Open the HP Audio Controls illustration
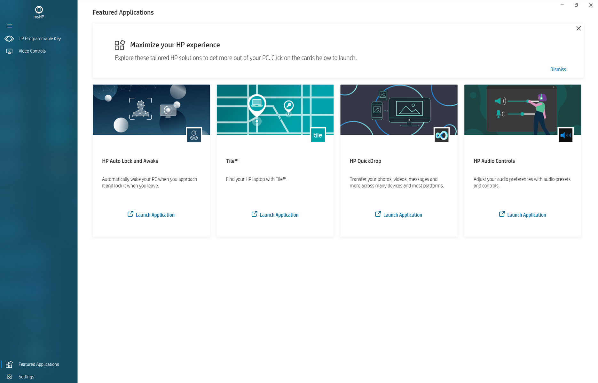598x383 pixels. [x=523, y=109]
